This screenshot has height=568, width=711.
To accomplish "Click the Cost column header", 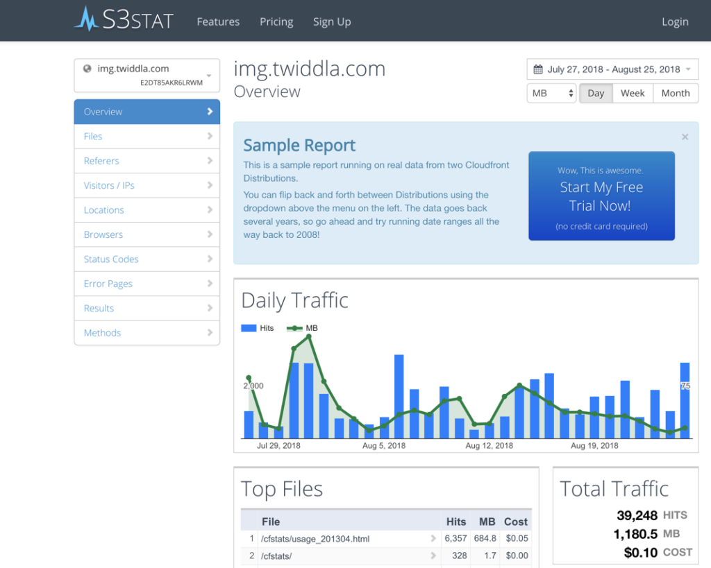I will coord(516,522).
